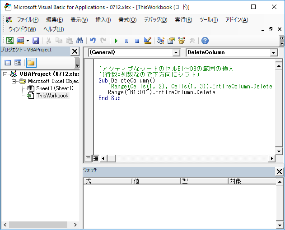Image resolution: width=285 pixels, height=230 pixels.
Task: Click the View Code icon in the Project pane
Action: coord(8,63)
